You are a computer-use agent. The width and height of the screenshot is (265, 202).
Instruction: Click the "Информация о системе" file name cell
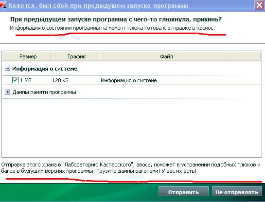pyautogui.click(x=129, y=80)
